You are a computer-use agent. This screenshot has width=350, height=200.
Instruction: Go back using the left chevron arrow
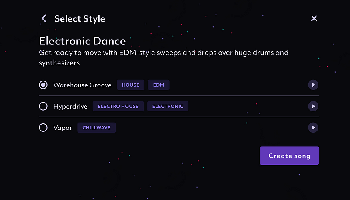44,18
